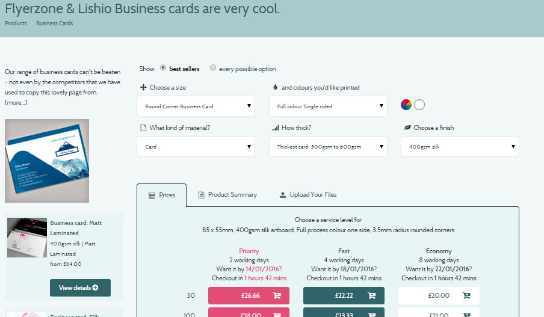Screen dimensions: 544x317
Task: Click the arrow icon on View details button
Action: [96, 288]
